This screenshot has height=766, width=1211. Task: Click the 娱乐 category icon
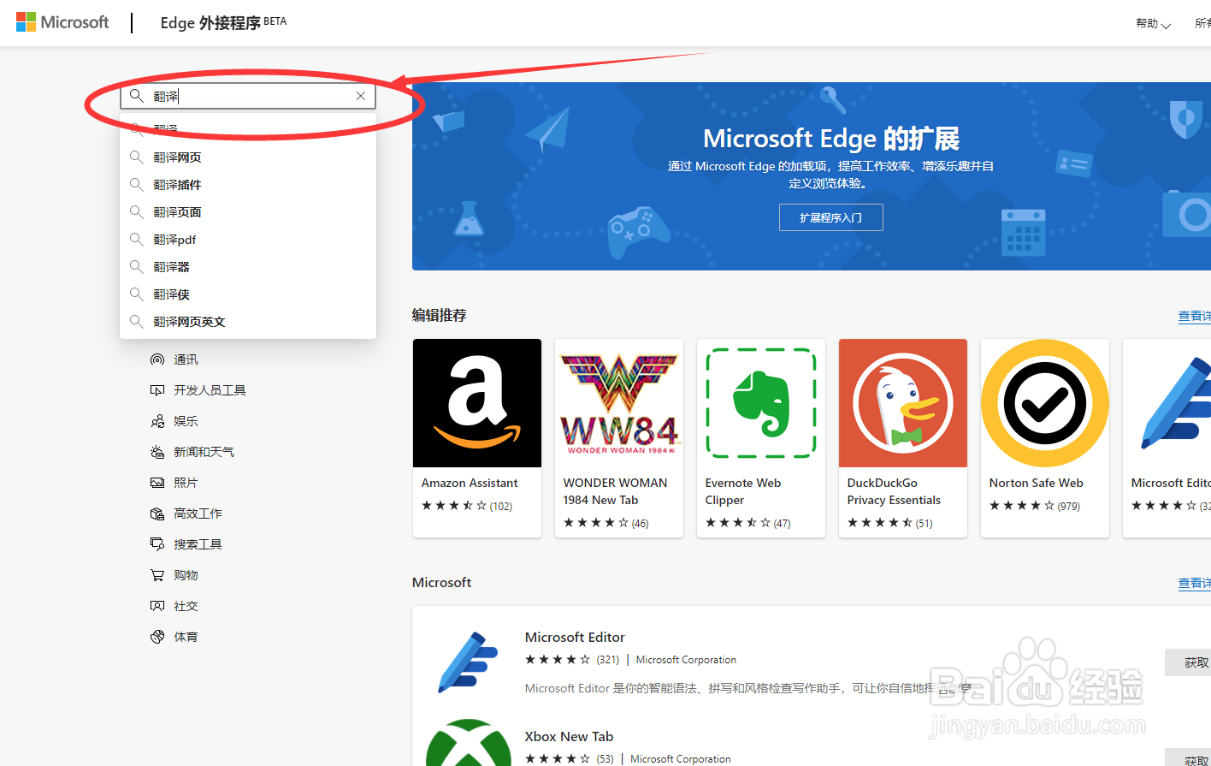point(157,421)
